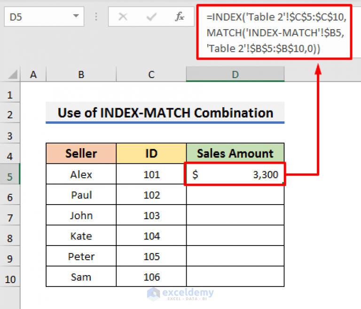Click the ID cell with 104

[x=151, y=236]
